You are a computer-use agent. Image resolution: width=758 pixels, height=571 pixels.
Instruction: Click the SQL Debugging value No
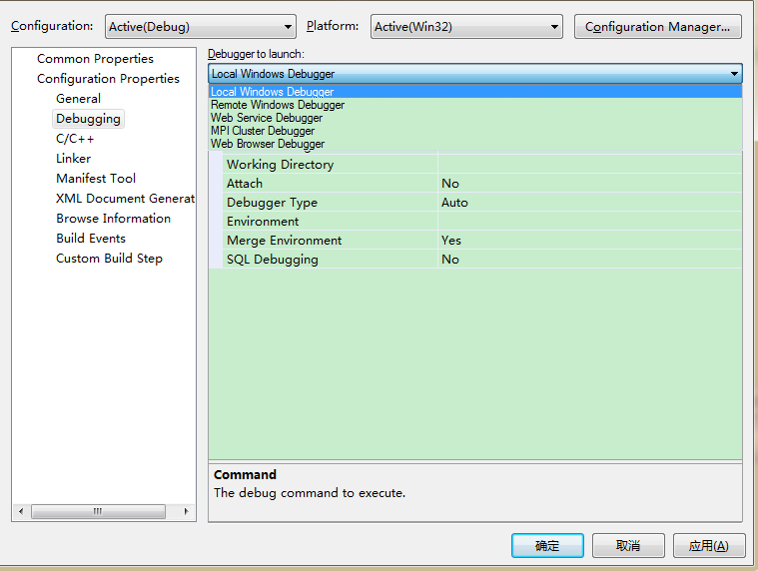(x=450, y=260)
